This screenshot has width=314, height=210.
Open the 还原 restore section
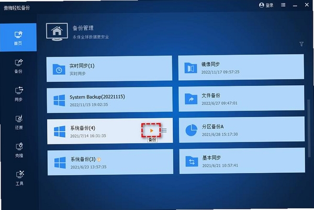click(19, 122)
